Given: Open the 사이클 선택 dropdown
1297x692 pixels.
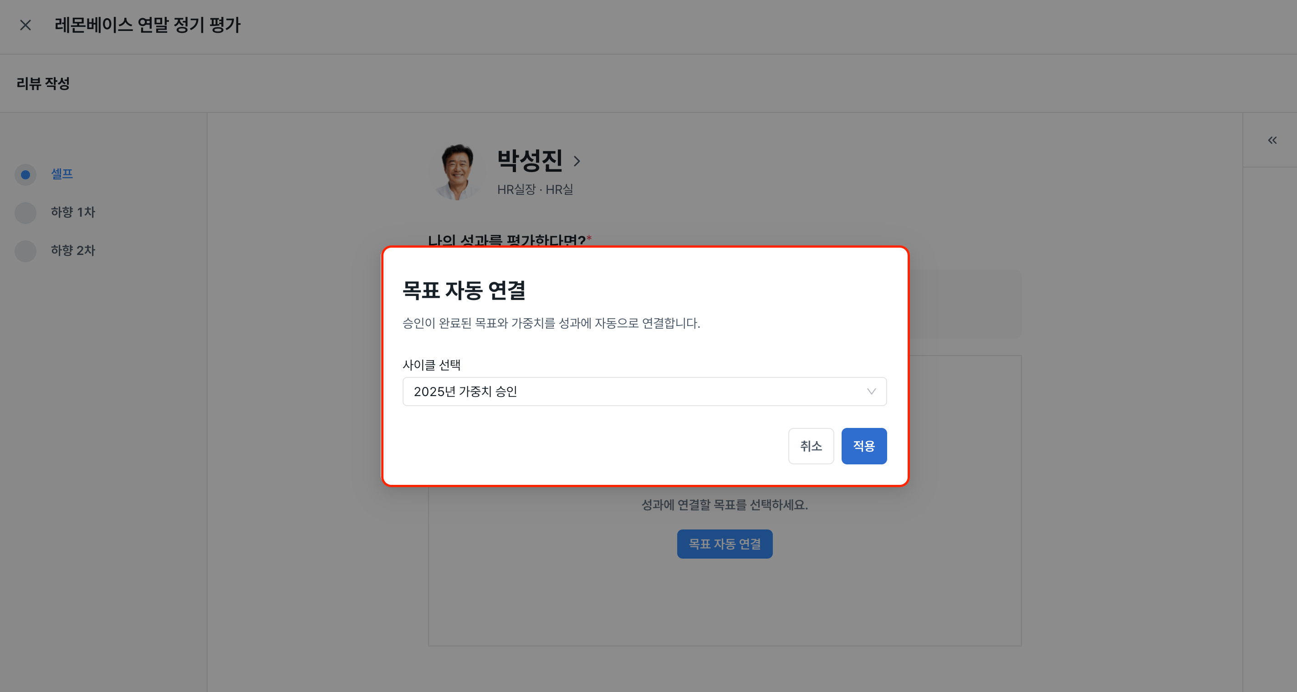Looking at the screenshot, I should coord(644,392).
